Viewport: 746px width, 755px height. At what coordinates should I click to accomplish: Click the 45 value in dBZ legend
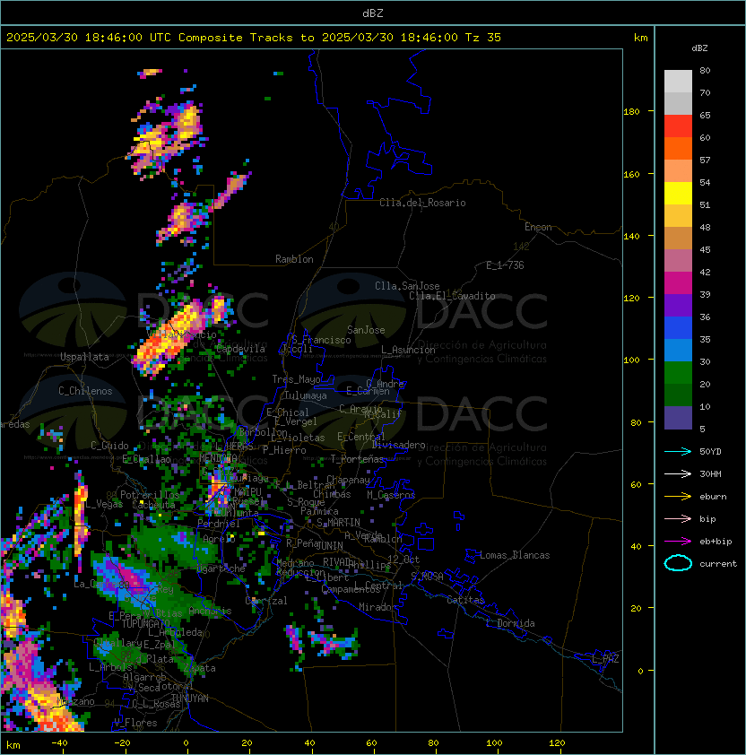(x=705, y=250)
